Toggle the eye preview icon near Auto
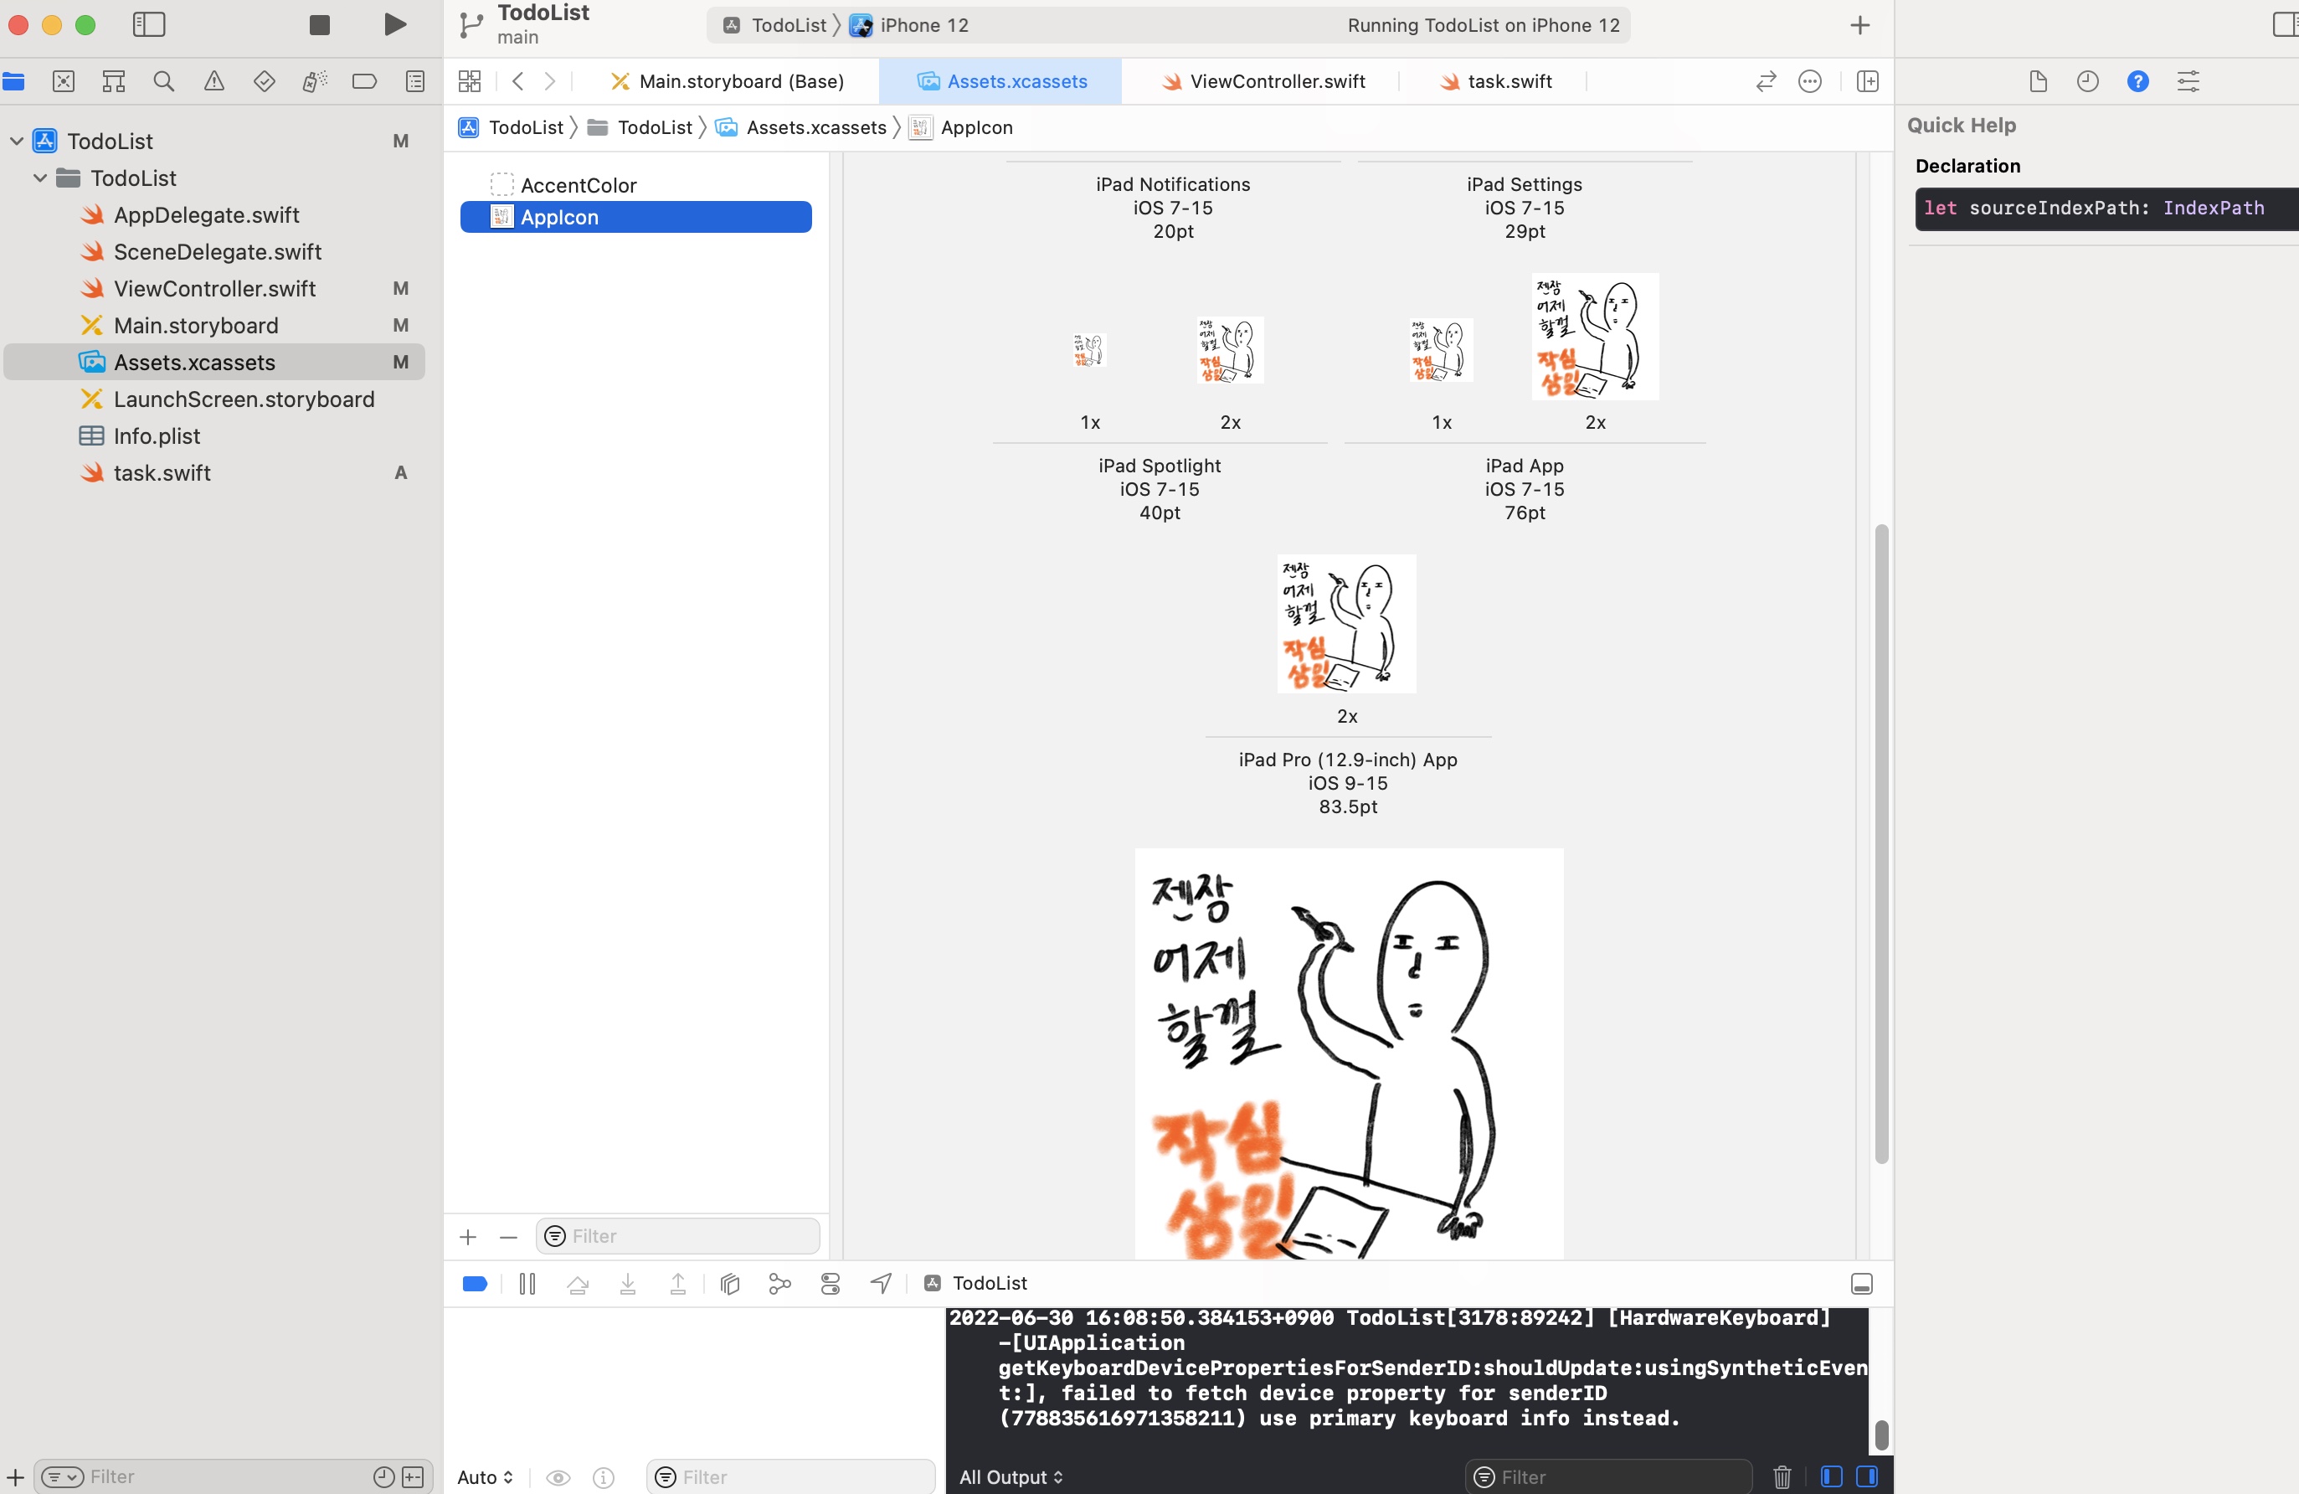This screenshot has width=2299, height=1494. click(x=558, y=1477)
